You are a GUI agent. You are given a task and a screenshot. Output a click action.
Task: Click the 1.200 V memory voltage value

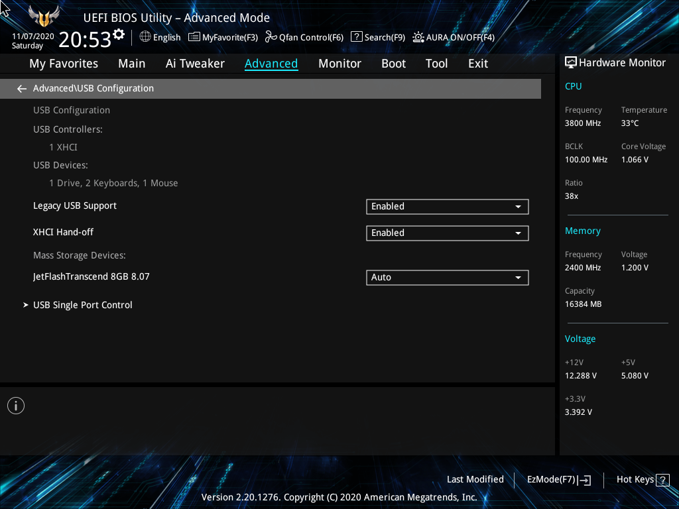635,268
